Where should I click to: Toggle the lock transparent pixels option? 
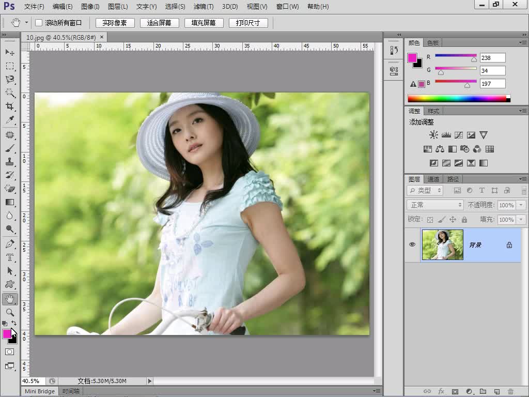pyautogui.click(x=430, y=219)
